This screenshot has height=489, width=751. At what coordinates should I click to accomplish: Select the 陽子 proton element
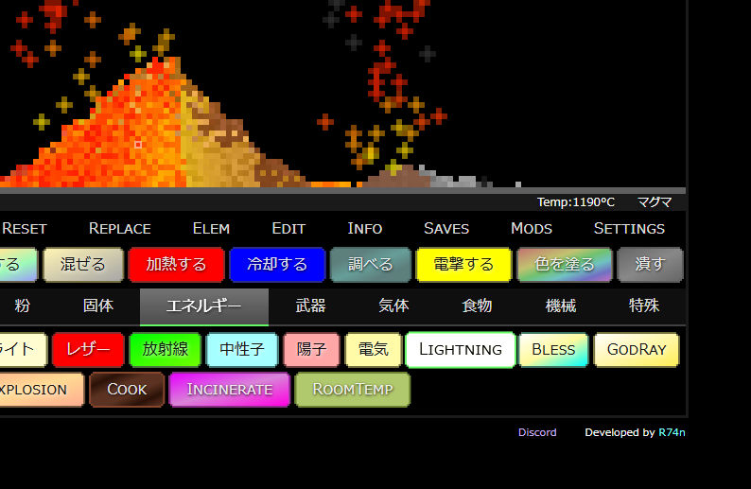(311, 349)
